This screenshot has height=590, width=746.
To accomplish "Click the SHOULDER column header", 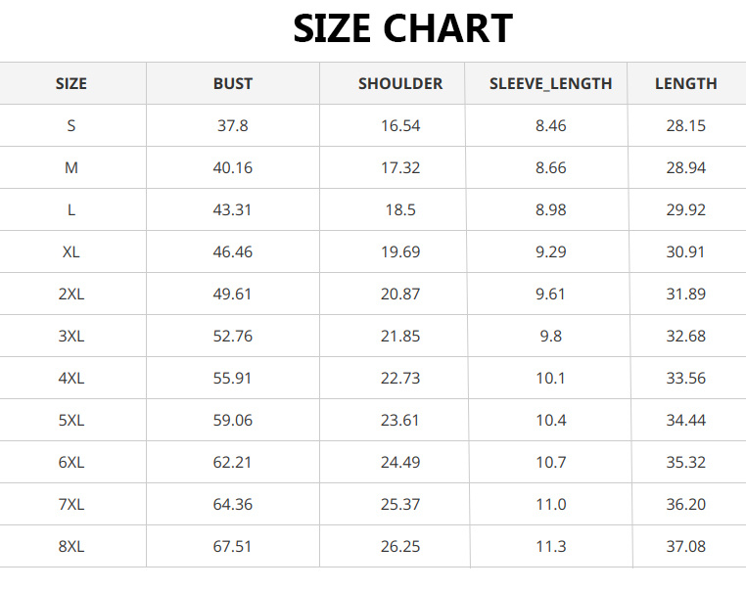I will (400, 84).
